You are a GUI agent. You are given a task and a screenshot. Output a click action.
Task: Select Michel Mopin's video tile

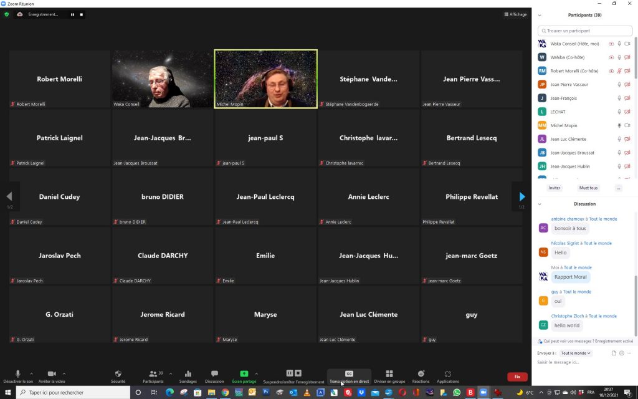[x=265, y=79]
